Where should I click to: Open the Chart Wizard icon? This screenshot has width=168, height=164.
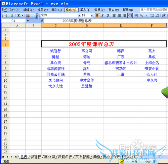coord(28,15)
